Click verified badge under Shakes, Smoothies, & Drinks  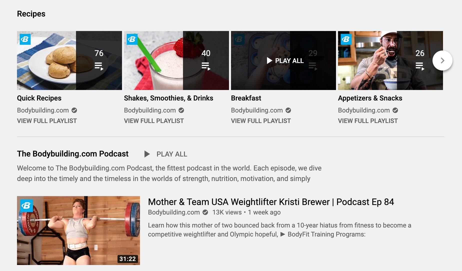(181, 110)
